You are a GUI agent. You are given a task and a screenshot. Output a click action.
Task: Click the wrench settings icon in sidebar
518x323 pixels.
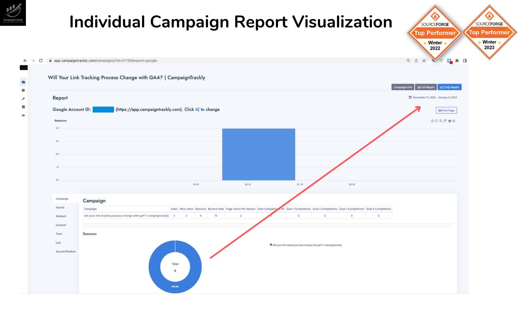coord(23,98)
